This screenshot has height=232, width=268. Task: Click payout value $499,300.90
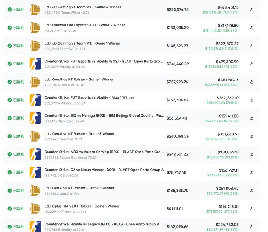(x=227, y=62)
